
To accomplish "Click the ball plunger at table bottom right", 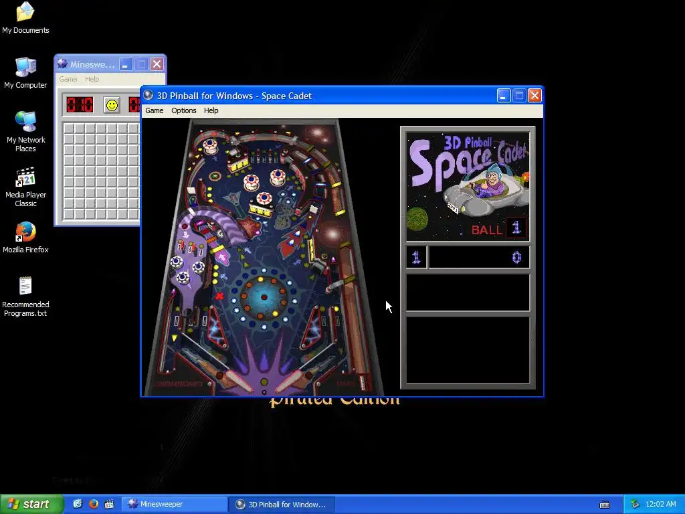I will pyautogui.click(x=362, y=382).
